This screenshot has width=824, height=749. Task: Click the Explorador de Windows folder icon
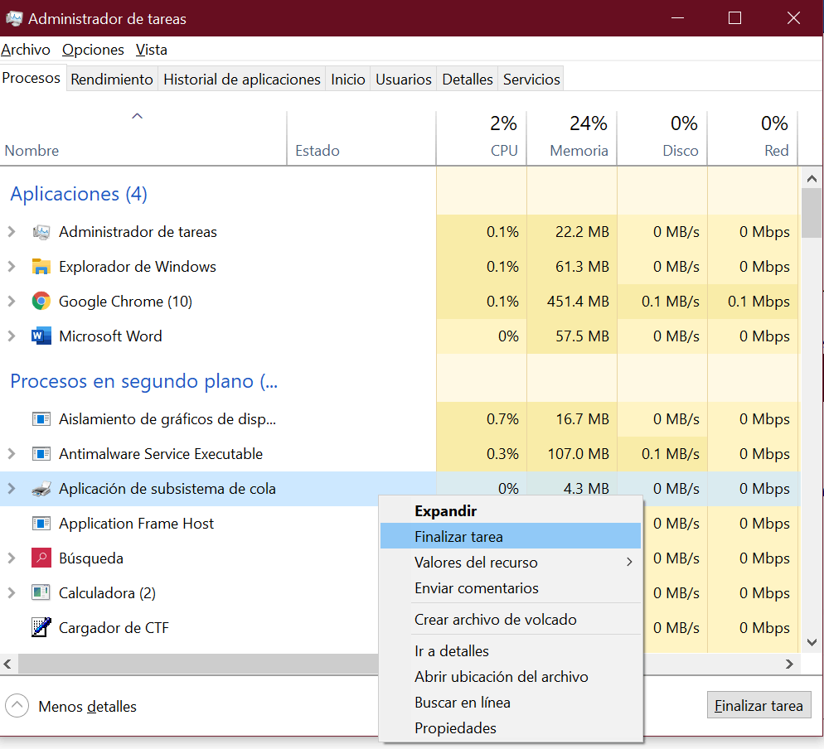[41, 266]
